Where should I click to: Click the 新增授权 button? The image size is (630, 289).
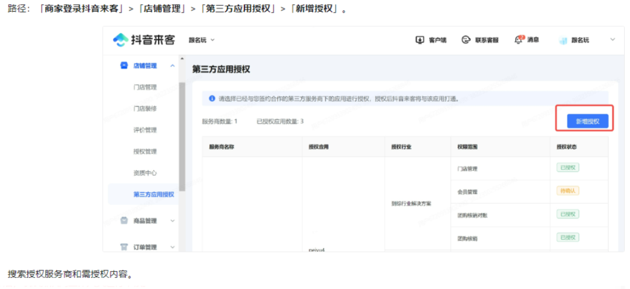pyautogui.click(x=587, y=121)
